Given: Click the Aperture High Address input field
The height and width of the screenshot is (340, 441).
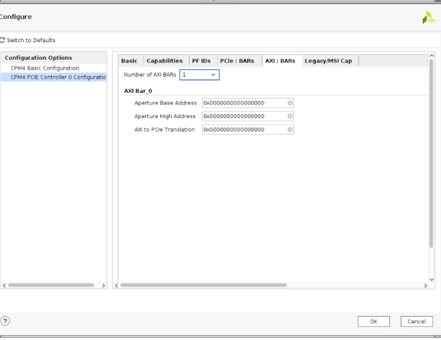Looking at the screenshot, I should point(248,116).
